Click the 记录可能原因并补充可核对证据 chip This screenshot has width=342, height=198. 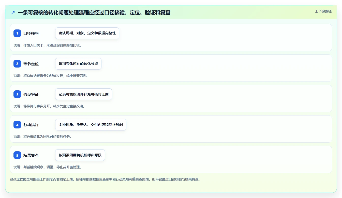pos(84,94)
